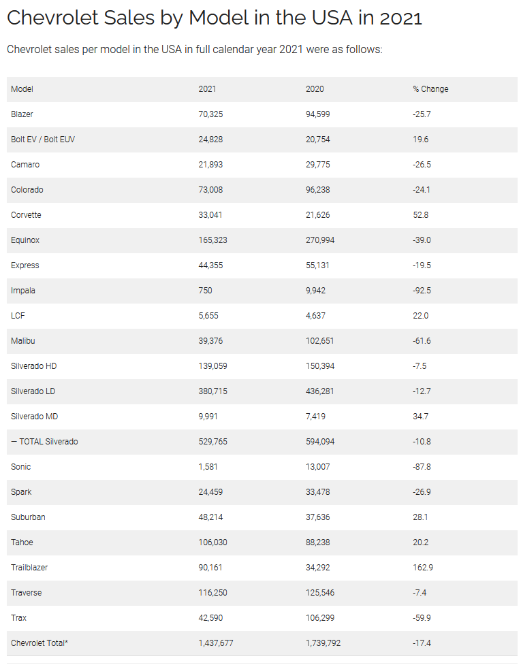Click the Impala percent change -92.5

tap(422, 291)
